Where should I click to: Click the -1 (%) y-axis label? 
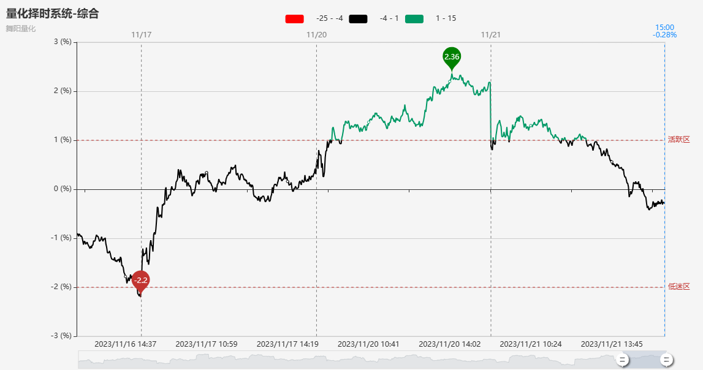[x=61, y=238]
